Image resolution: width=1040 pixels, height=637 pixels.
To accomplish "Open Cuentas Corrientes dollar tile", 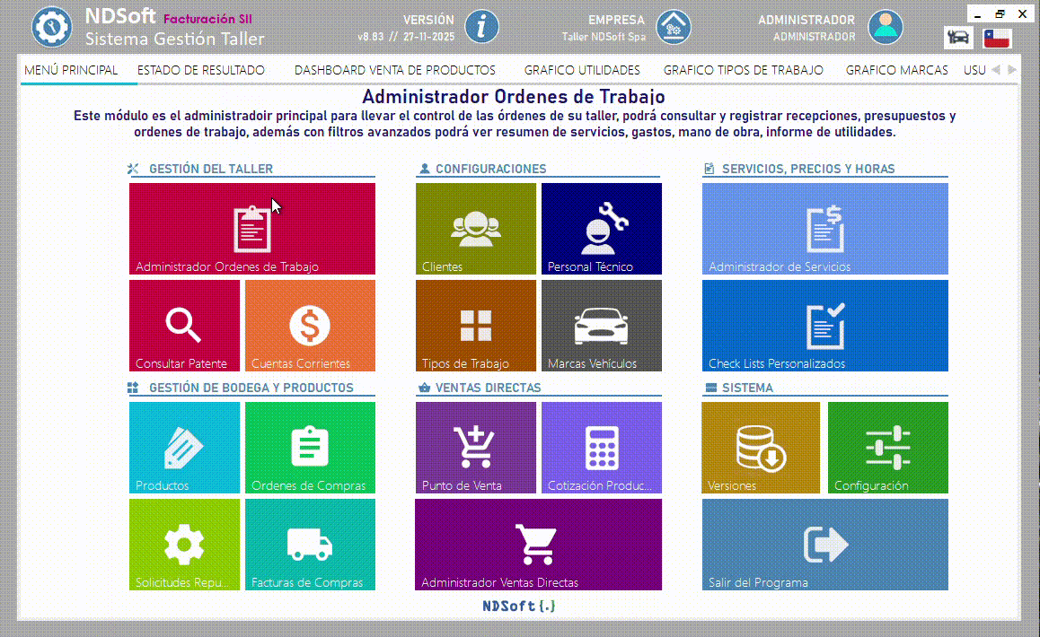I will pyautogui.click(x=310, y=326).
